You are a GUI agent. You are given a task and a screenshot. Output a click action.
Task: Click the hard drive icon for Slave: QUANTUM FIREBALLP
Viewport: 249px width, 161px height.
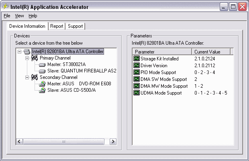point(42,71)
